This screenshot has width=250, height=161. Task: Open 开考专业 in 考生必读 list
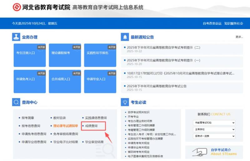[135, 117]
